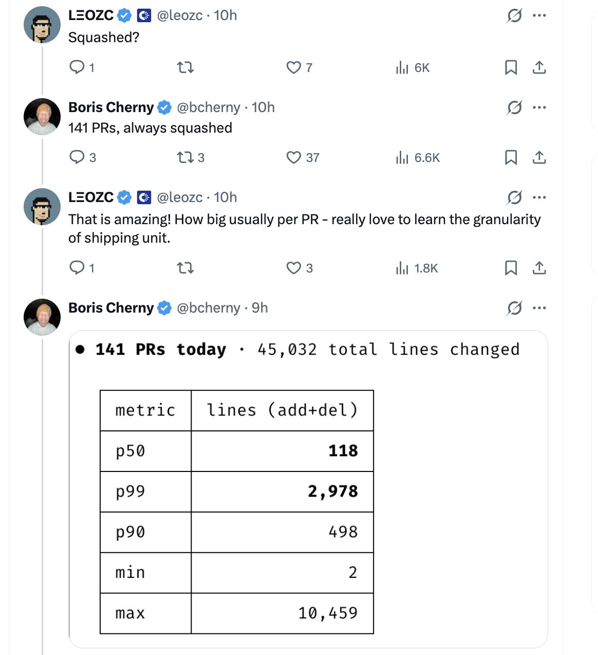Screen dimensions: 598x655
Task: Visit @leozc's handle link
Action: [179, 15]
